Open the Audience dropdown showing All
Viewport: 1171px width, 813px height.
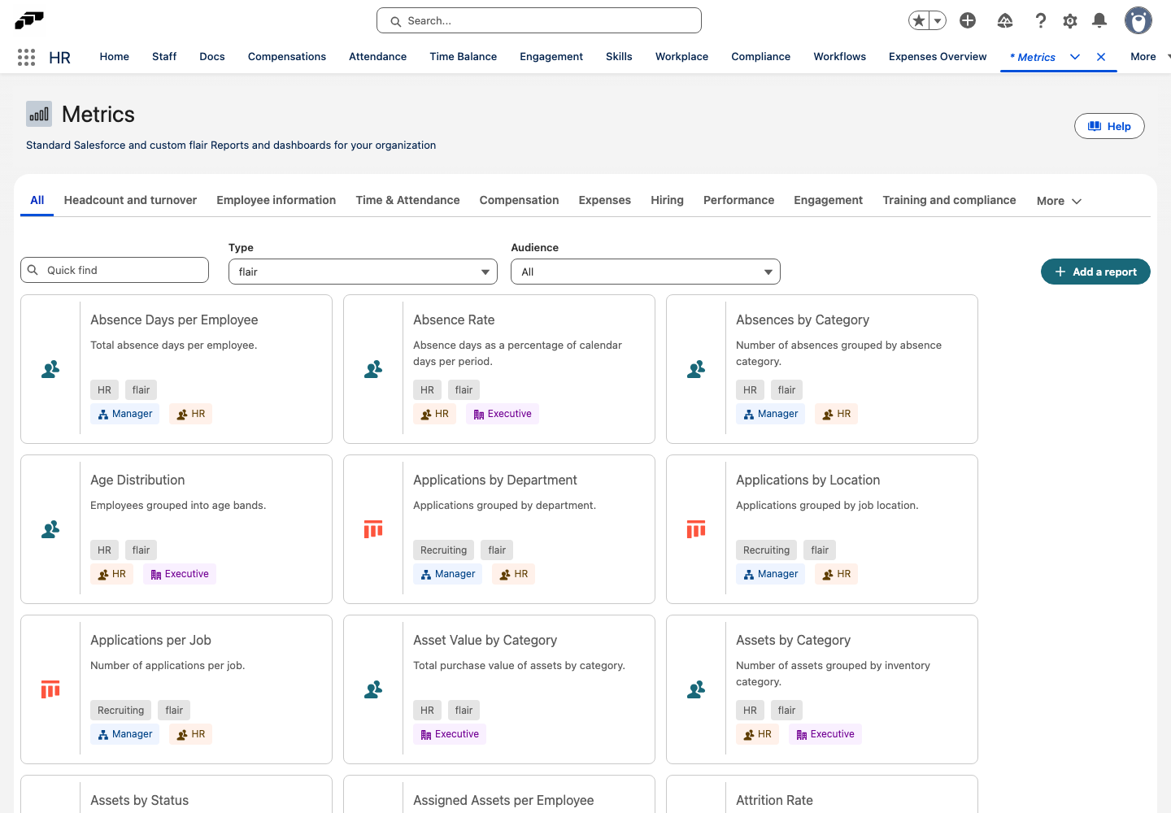coord(646,272)
